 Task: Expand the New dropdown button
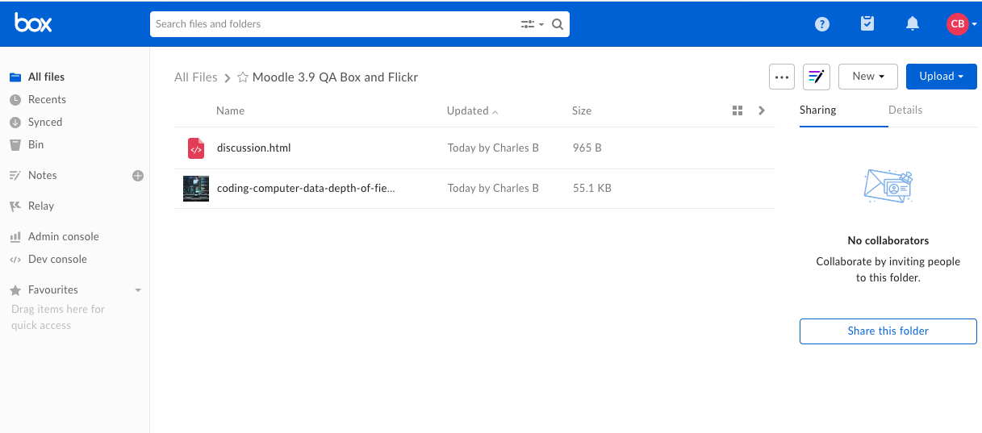point(868,77)
